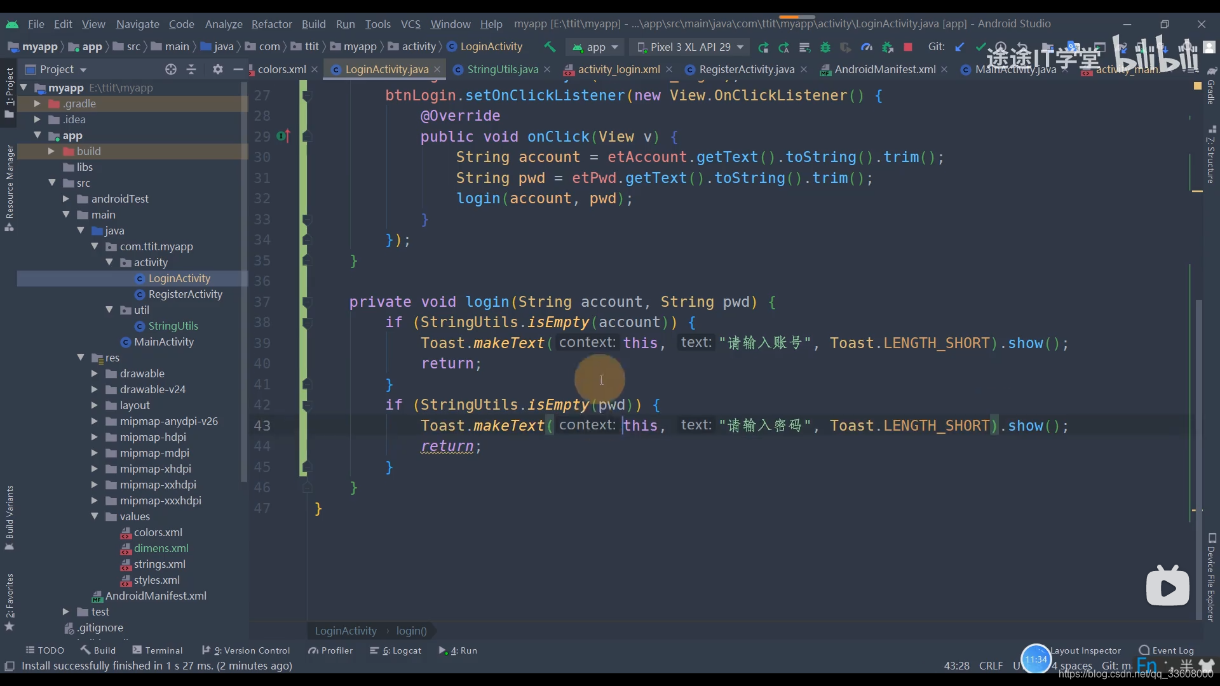
Task: Open the Event Log
Action: coord(1167,650)
